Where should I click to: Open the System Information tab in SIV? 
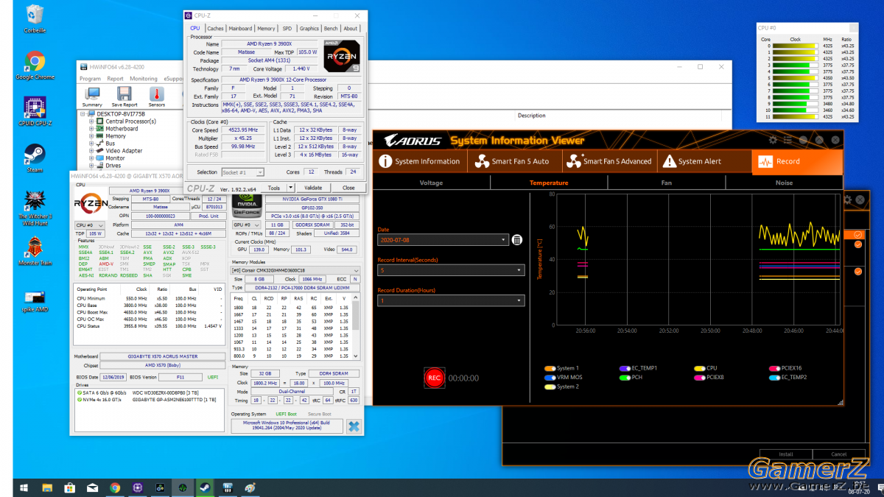coord(419,161)
